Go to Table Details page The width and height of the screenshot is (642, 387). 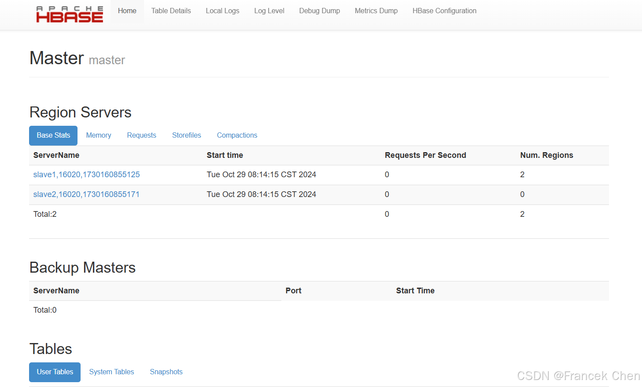(171, 11)
